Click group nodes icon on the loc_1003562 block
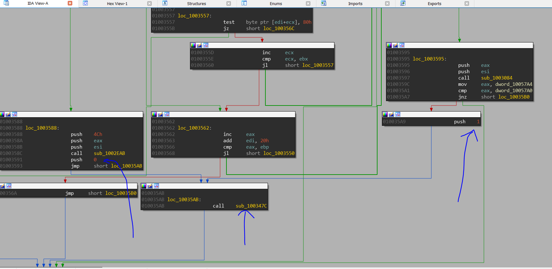552x269 pixels. [167, 114]
